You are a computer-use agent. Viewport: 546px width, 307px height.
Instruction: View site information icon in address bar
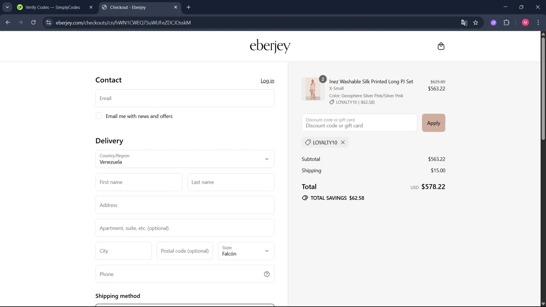[48, 23]
